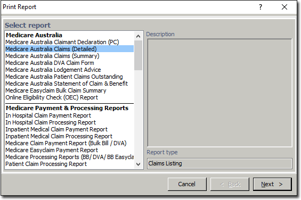Click the Next button
Image resolution: width=301 pixels, height=200 pixels.
(272, 184)
